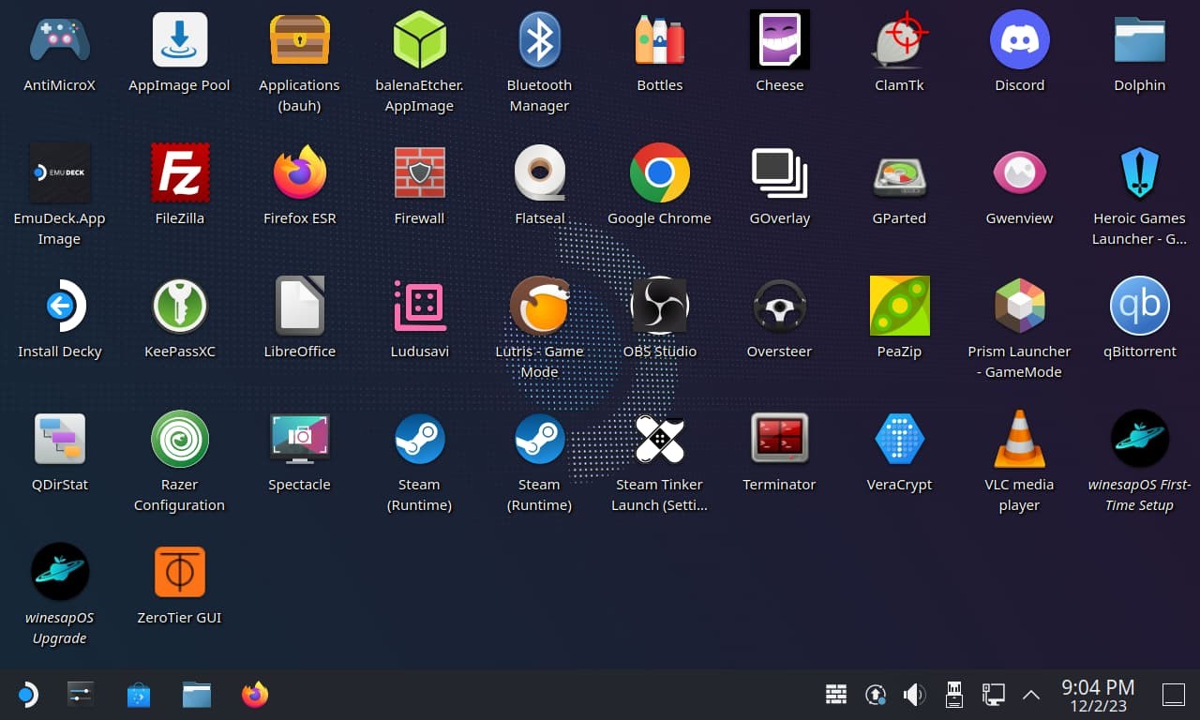Launch Firefox from the taskbar
1200x720 pixels.
pos(255,695)
